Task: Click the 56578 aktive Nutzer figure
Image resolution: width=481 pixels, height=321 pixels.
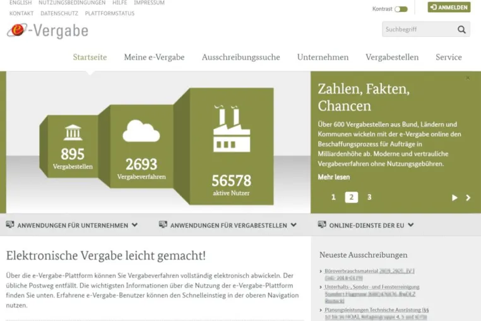Action: (x=231, y=185)
